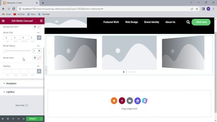Open the Chrome three-dot menu
Image resolution: width=217 pixels, height=122 pixels.
coord(214,9)
